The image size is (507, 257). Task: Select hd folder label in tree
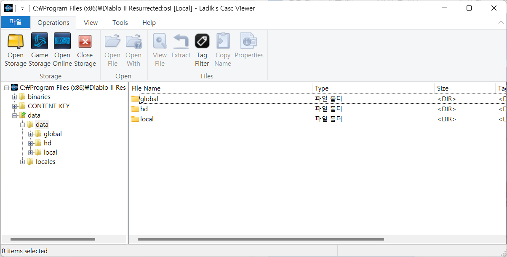(48, 143)
